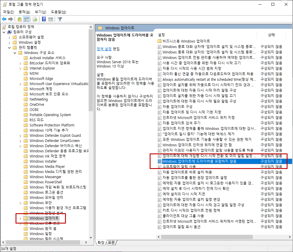Image resolution: width=293 pixels, height=252 pixels.
Task: Click the folder icon beside OneDrive
Action: [x=26, y=105]
